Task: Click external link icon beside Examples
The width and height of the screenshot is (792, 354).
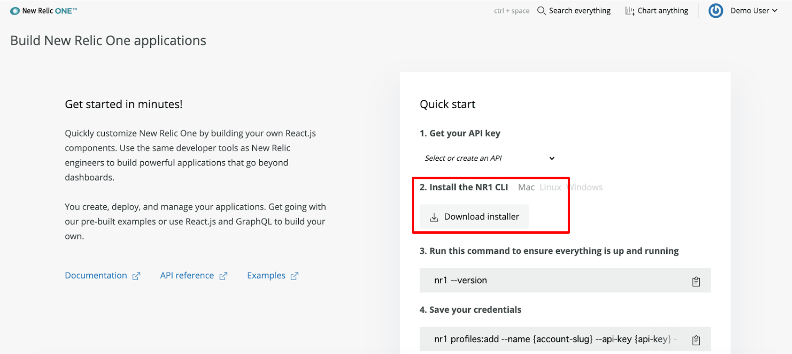Action: (x=295, y=276)
